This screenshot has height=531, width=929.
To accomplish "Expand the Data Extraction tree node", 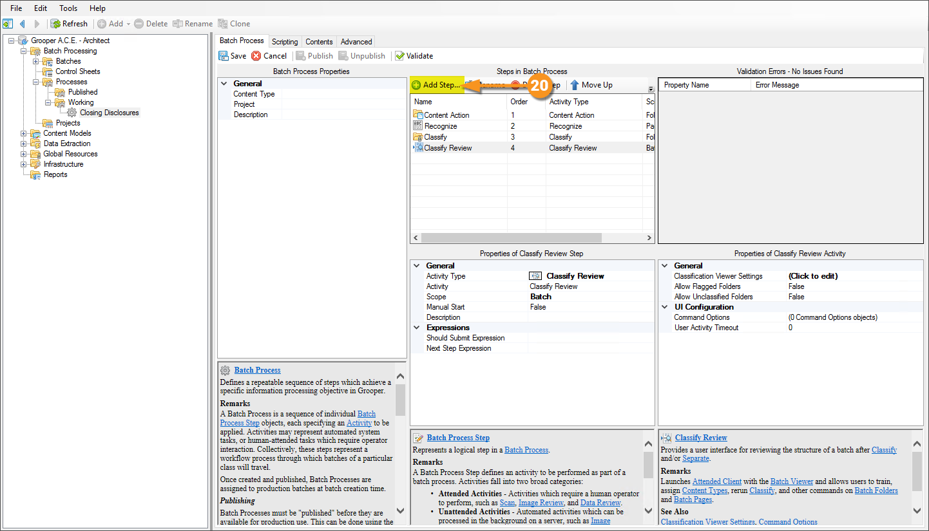I will click(x=24, y=144).
